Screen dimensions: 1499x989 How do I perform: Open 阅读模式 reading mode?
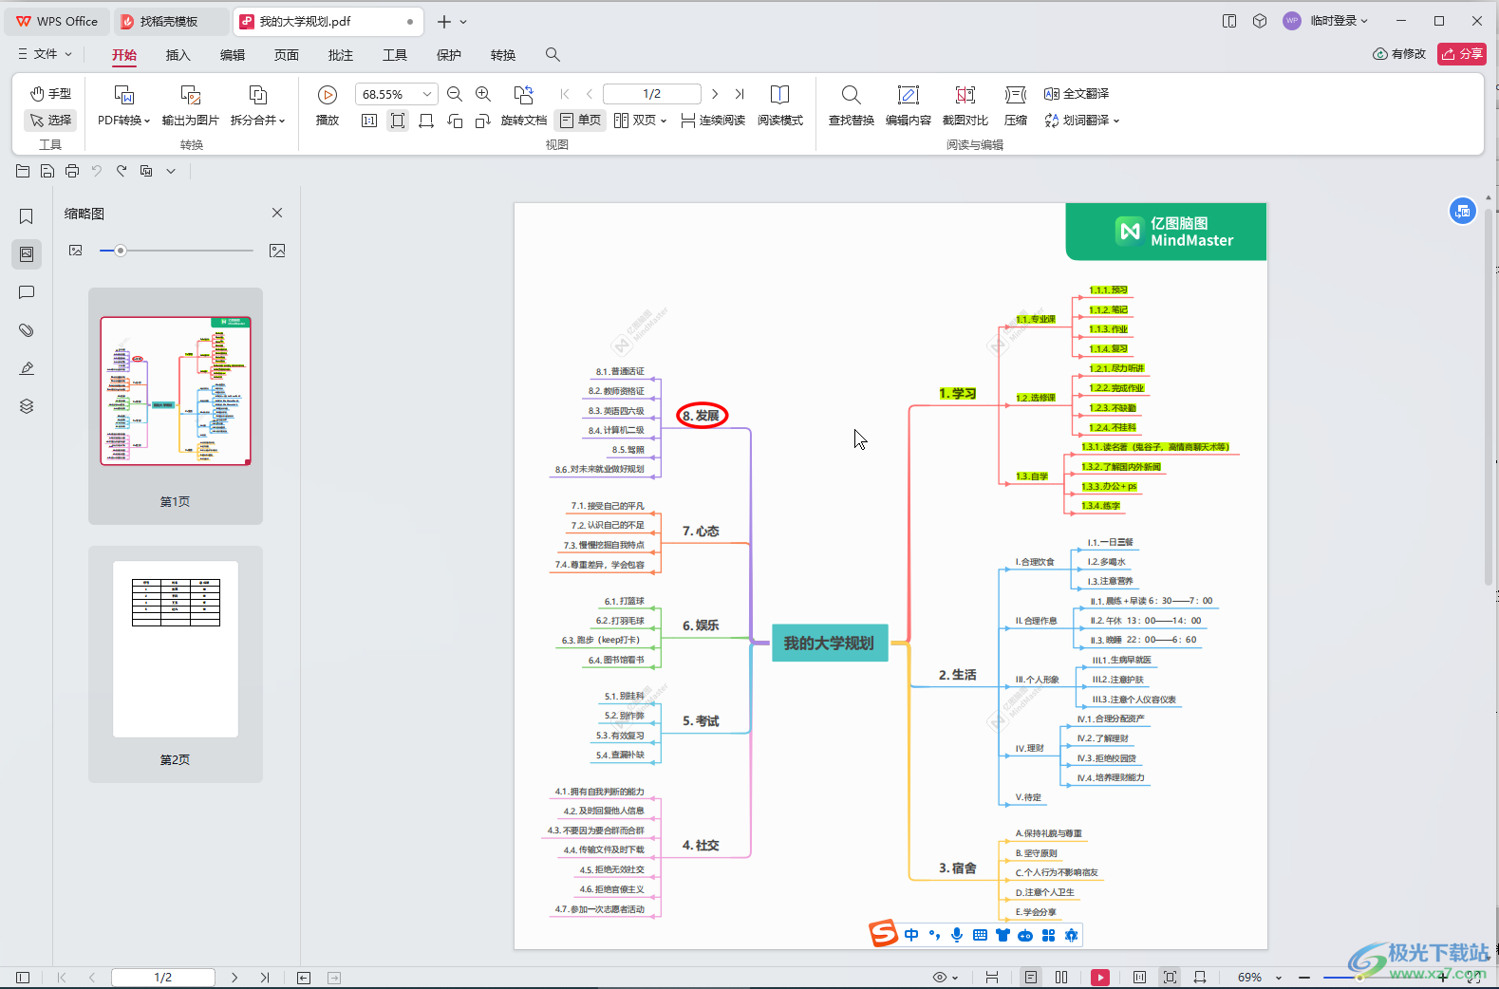coord(780,105)
